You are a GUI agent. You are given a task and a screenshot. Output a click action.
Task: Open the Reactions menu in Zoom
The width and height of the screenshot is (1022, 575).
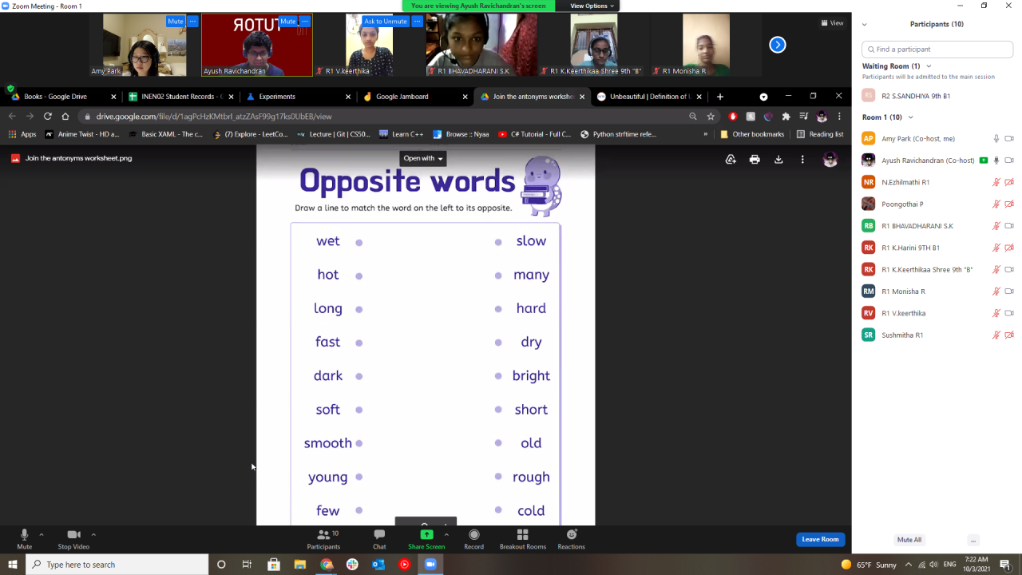[x=572, y=539]
